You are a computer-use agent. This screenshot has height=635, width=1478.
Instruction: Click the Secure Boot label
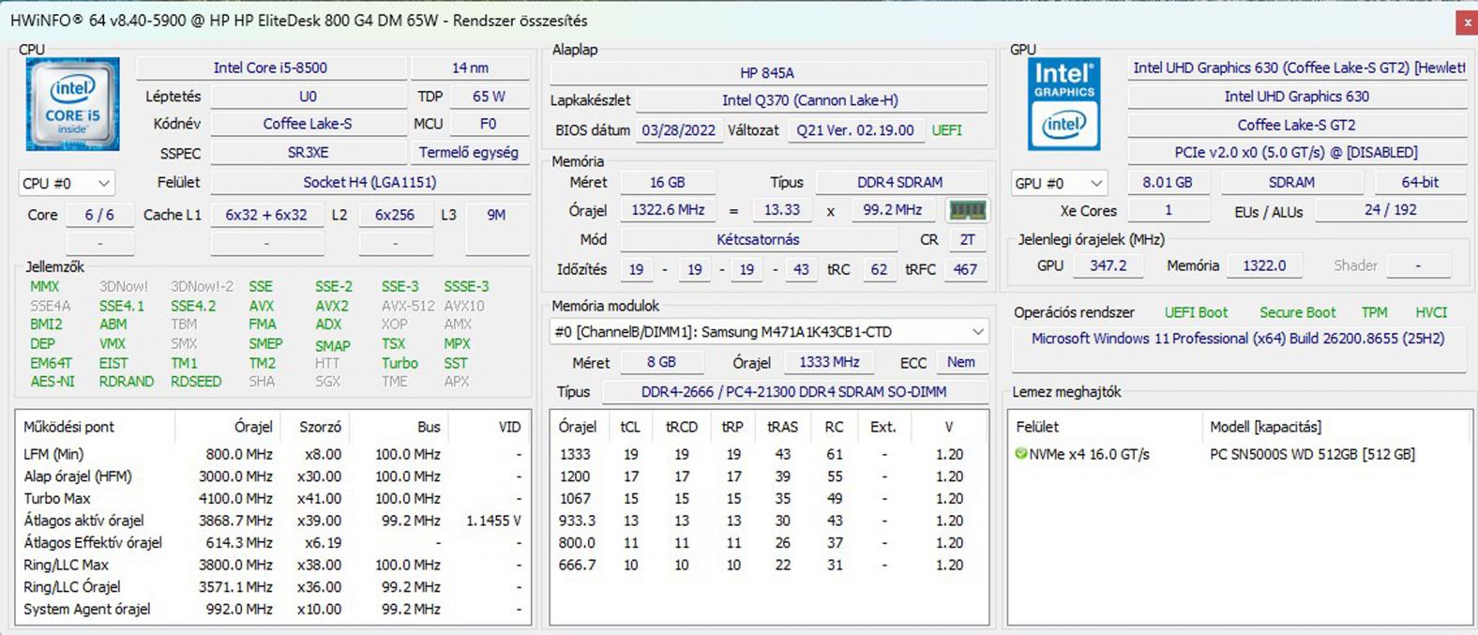click(x=1298, y=312)
